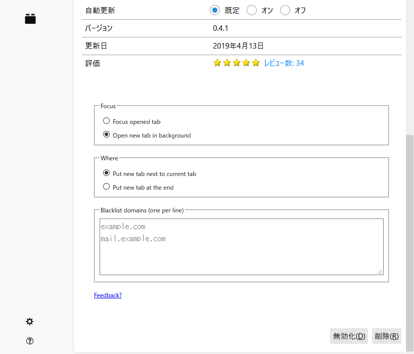This screenshot has width=414, height=354.
Task: Open the help question mark icon
Action: click(30, 341)
